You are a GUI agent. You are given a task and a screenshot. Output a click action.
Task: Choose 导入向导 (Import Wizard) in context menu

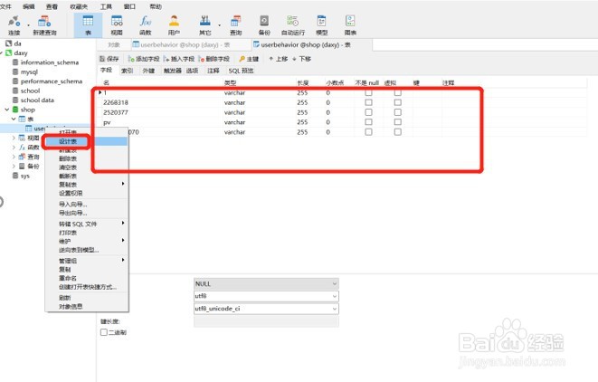[x=87, y=205]
